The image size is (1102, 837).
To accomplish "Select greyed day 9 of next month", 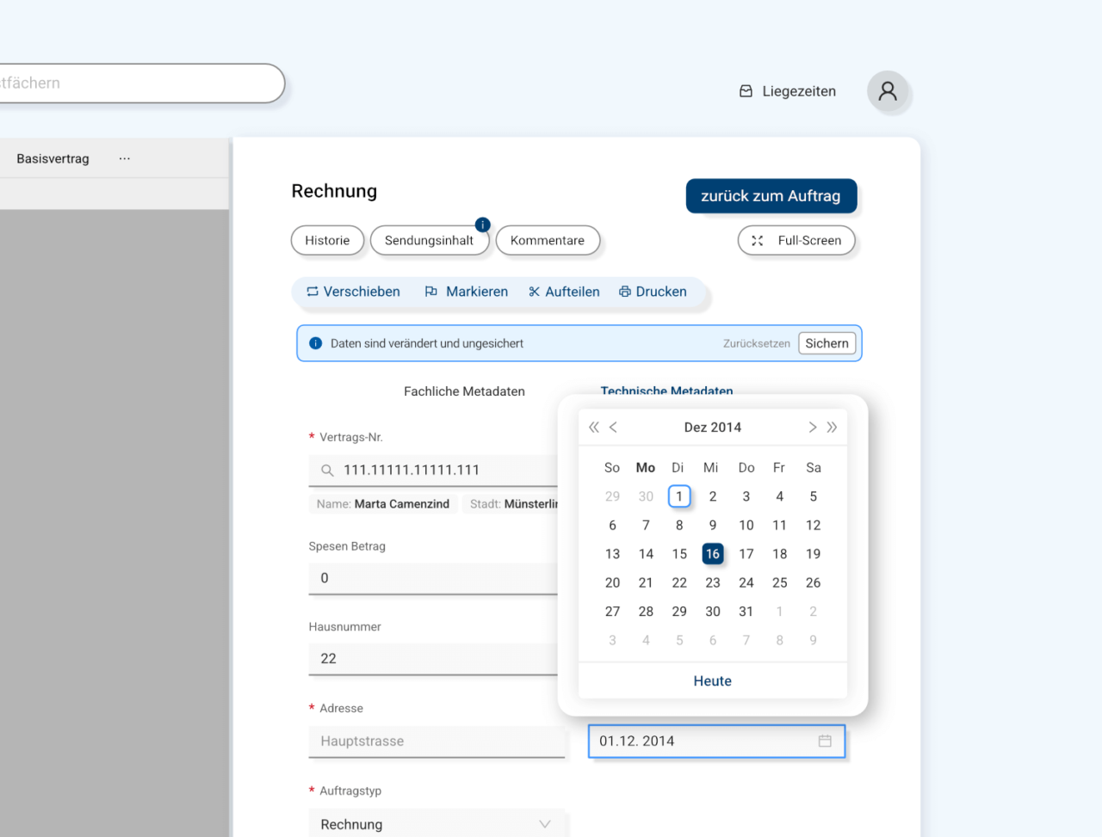I will (813, 640).
